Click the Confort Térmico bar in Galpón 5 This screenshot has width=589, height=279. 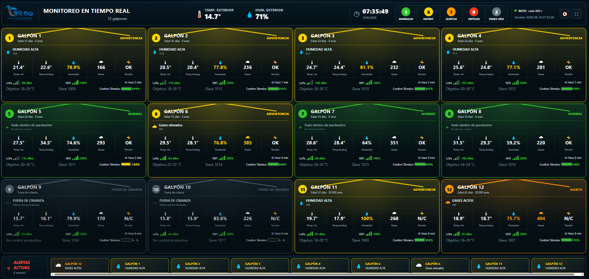point(127,165)
